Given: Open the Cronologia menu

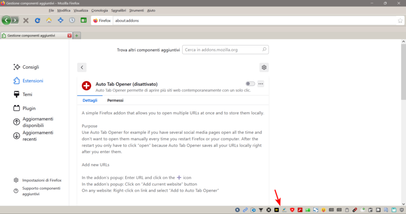Looking at the screenshot, I should 99,10.
